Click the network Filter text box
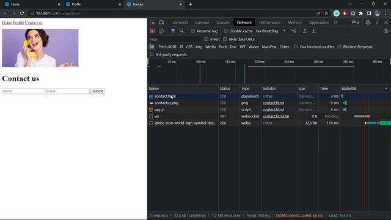Screen dimensions: 391x220 [x=175, y=39]
